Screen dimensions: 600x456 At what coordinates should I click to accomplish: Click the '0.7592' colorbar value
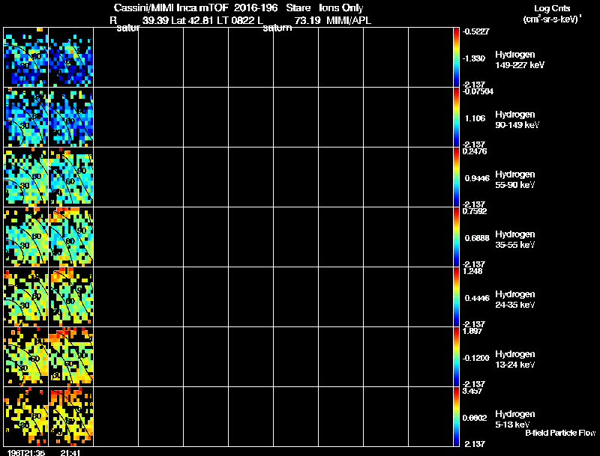tap(475, 211)
